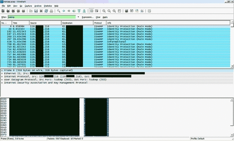The width and height of the screenshot is (234, 141).
Task: Sort by the Protocol column header
Action: (x=100, y=23)
